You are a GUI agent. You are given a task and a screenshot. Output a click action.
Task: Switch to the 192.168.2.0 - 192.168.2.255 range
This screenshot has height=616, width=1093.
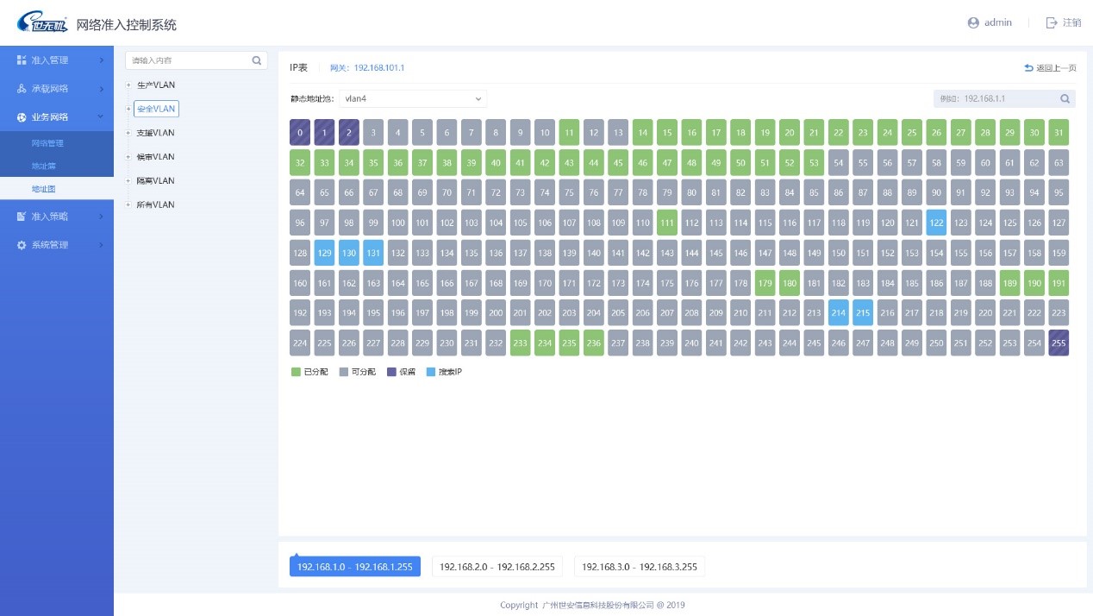pyautogui.click(x=497, y=567)
